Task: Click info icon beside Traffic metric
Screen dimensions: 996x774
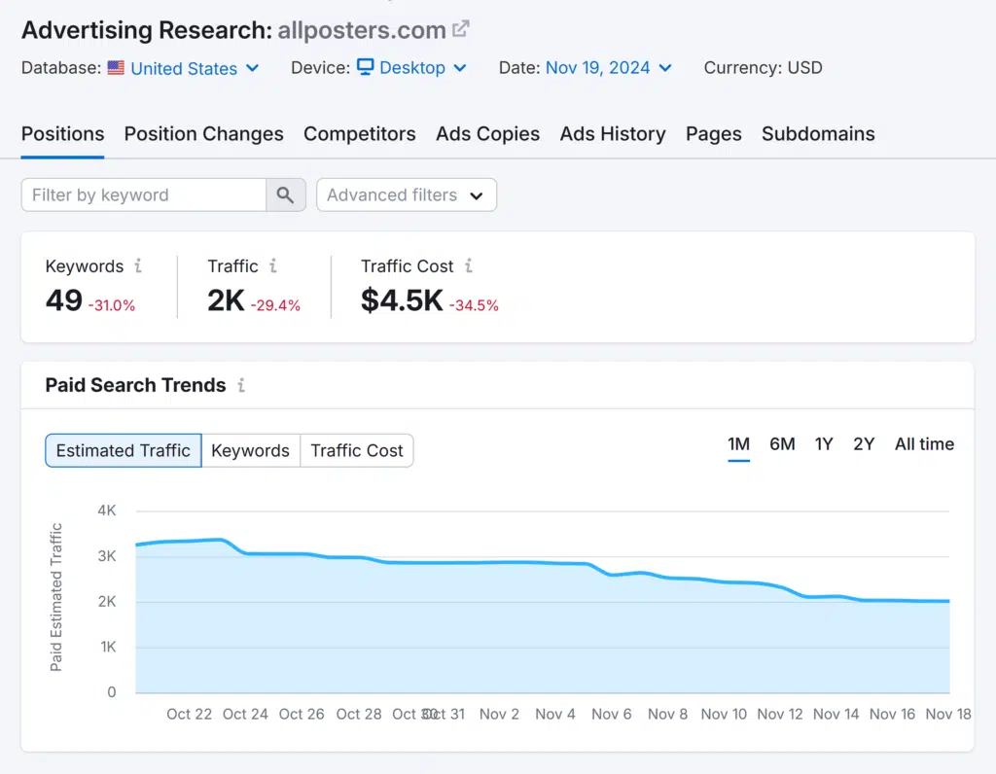Action: (x=273, y=265)
